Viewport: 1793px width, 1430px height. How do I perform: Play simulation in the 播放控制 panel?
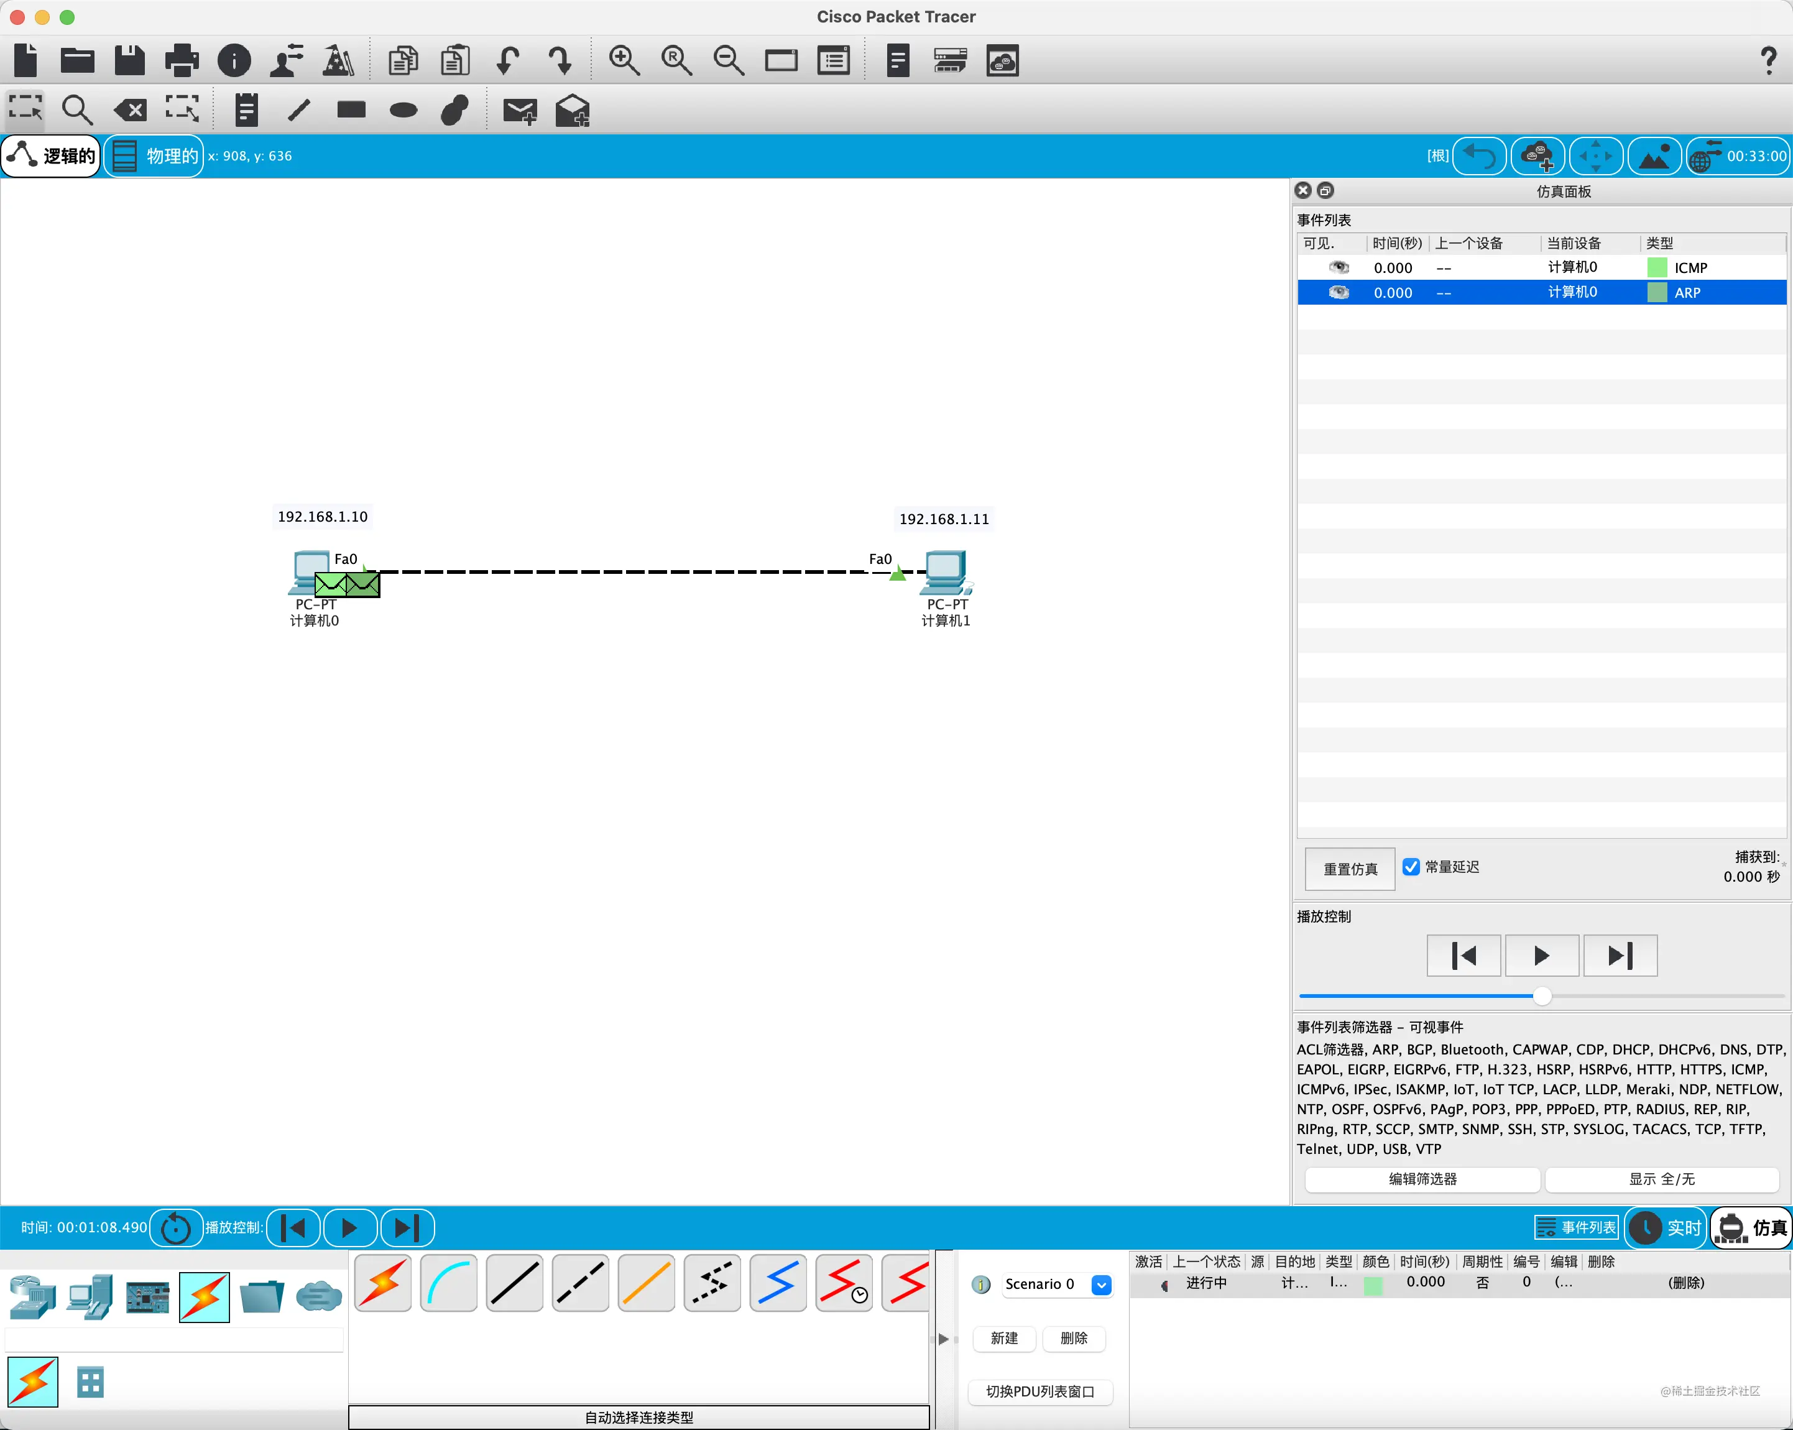1542,956
